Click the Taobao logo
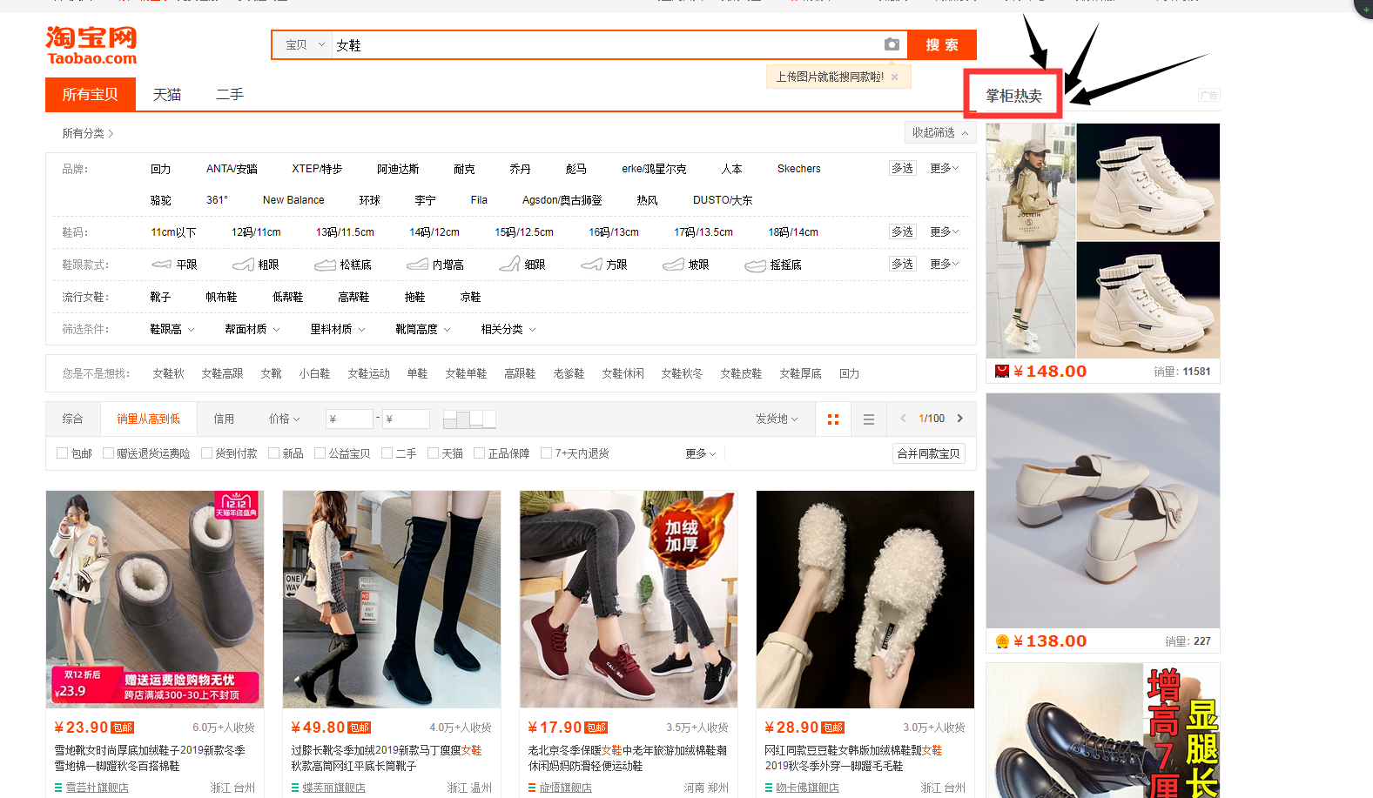 pos(91,46)
